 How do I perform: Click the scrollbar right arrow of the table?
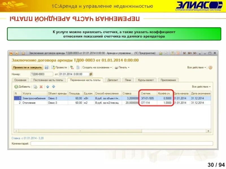click(x=208, y=131)
